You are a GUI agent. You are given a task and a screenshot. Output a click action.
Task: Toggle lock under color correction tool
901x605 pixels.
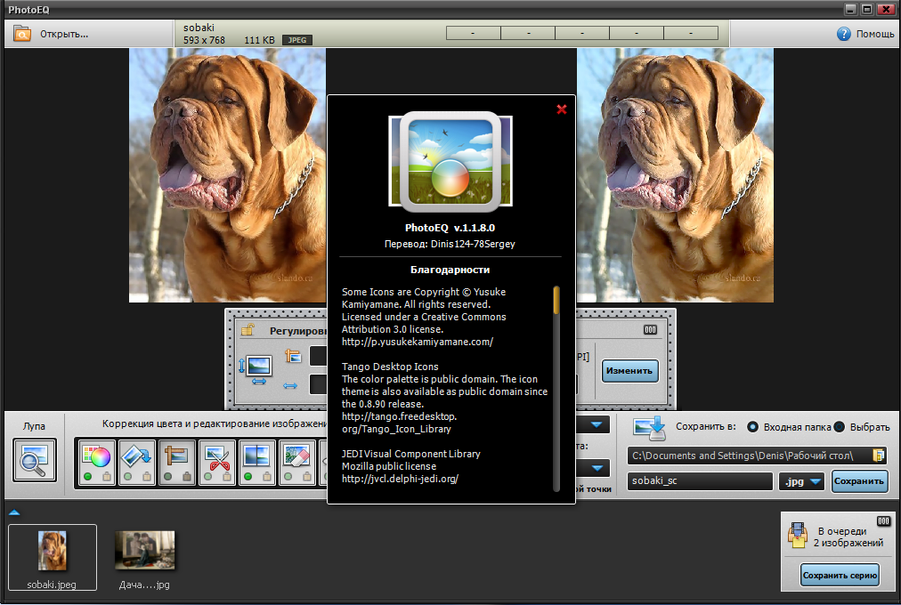[107, 476]
